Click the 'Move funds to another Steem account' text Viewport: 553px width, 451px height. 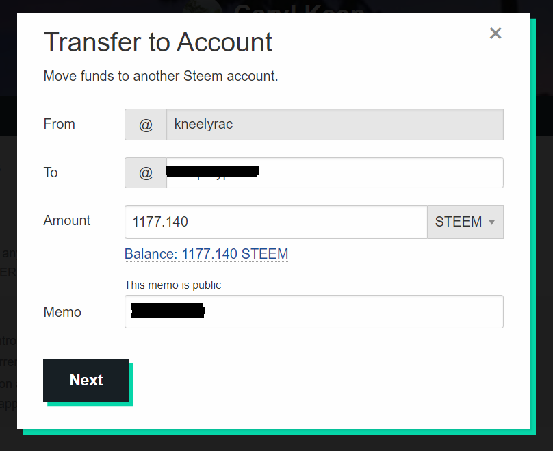point(161,76)
